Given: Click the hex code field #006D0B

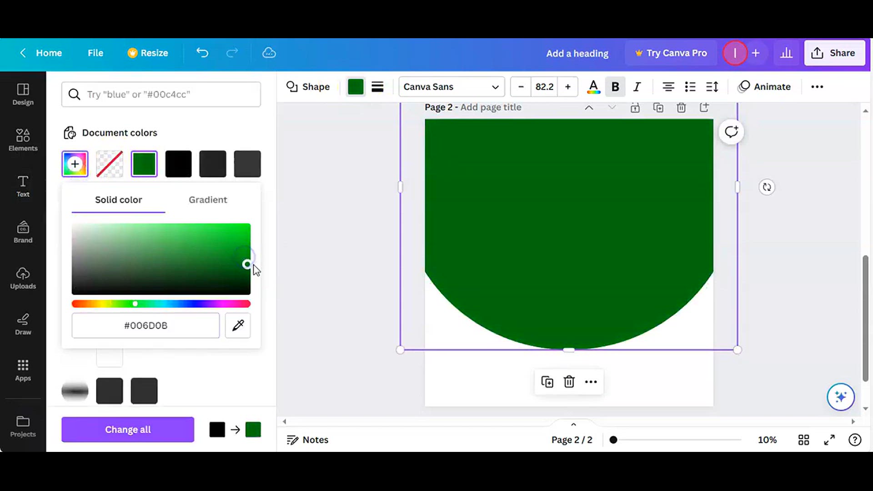Looking at the screenshot, I should pos(145,326).
